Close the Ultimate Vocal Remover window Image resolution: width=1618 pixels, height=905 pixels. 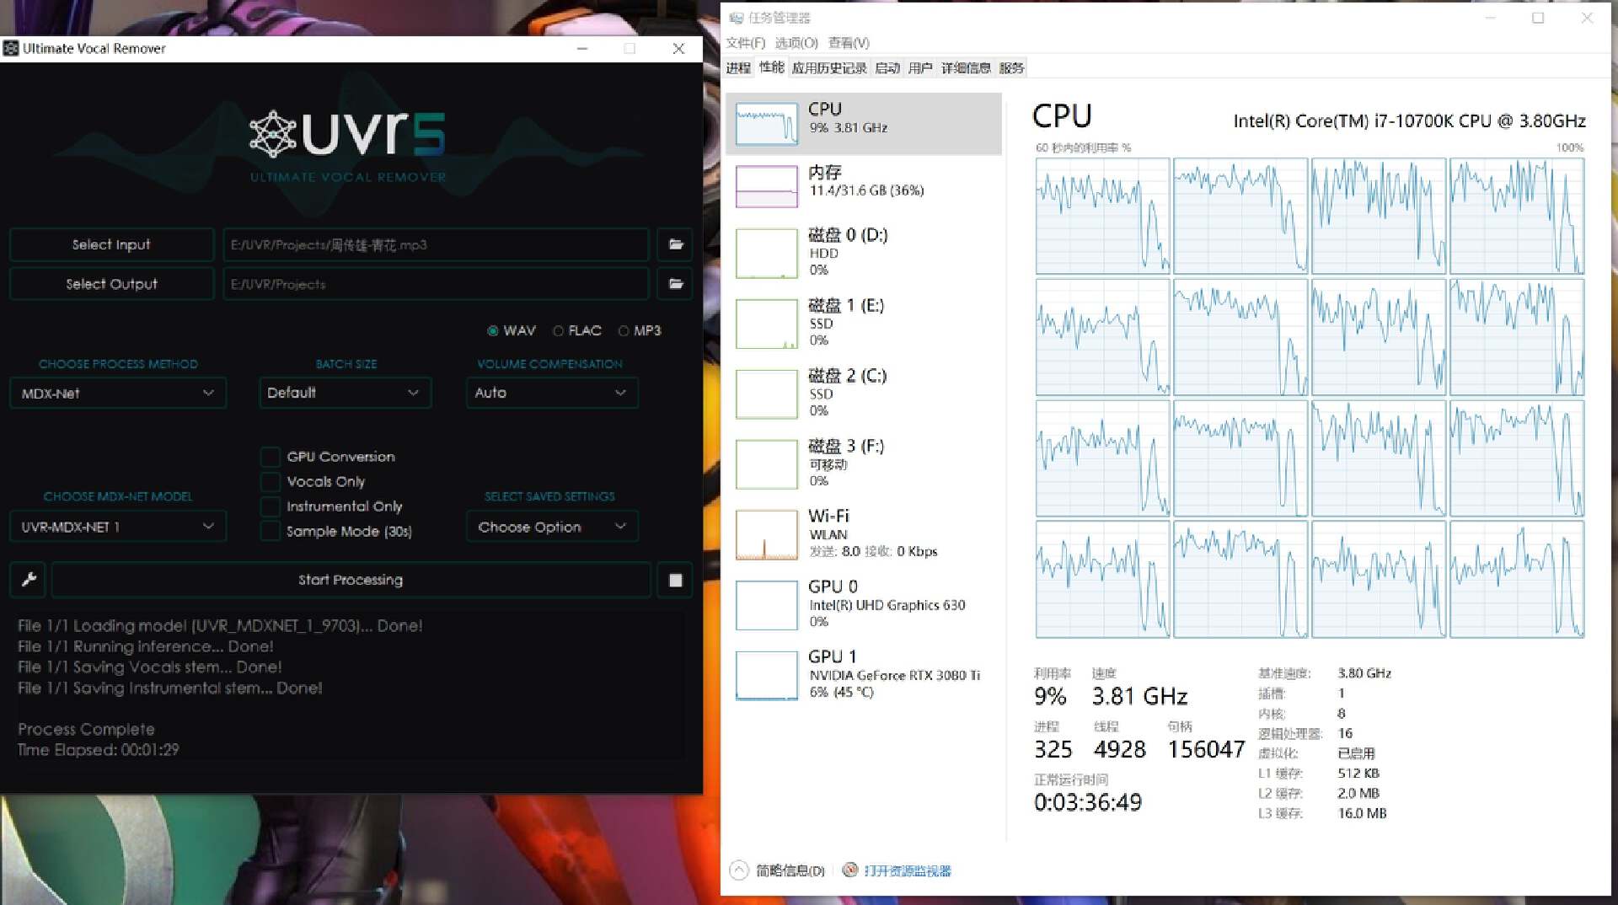pos(678,48)
